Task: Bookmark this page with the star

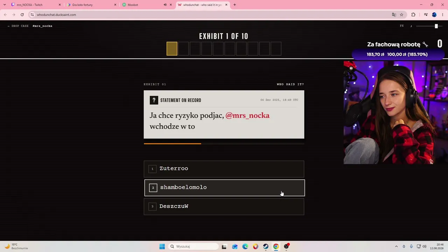Action: point(401,15)
